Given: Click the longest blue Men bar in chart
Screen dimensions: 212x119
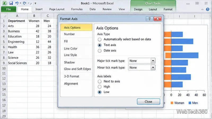Looking at the screenshot, I should (x=185, y=55).
